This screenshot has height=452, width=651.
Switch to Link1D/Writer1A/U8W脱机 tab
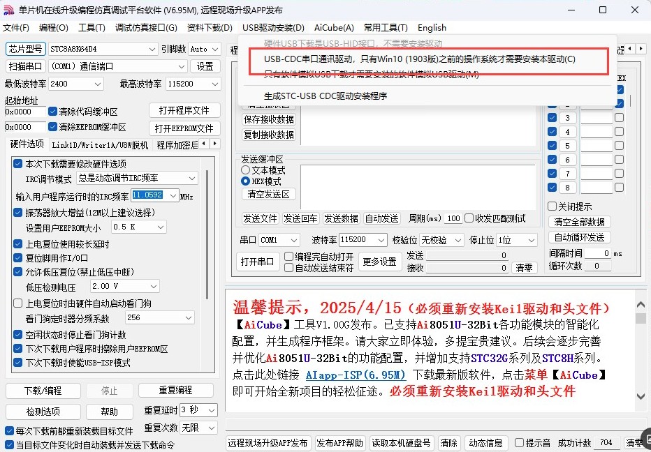(x=100, y=144)
